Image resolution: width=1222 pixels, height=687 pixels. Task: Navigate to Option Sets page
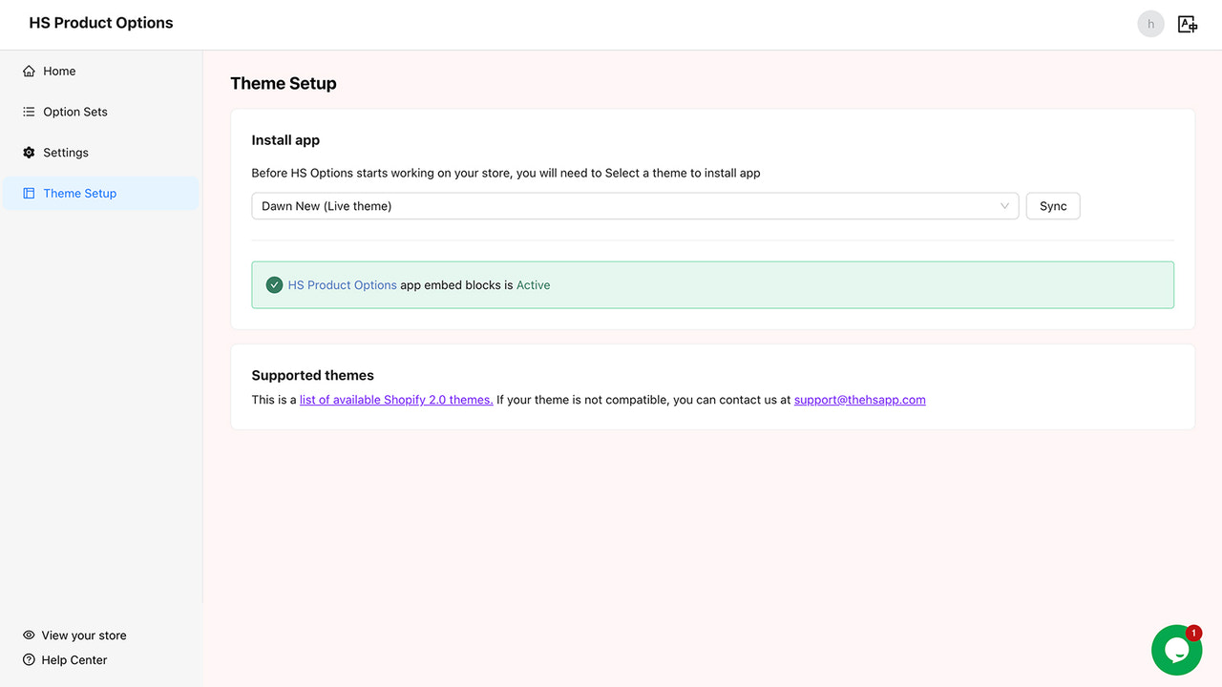(74, 112)
